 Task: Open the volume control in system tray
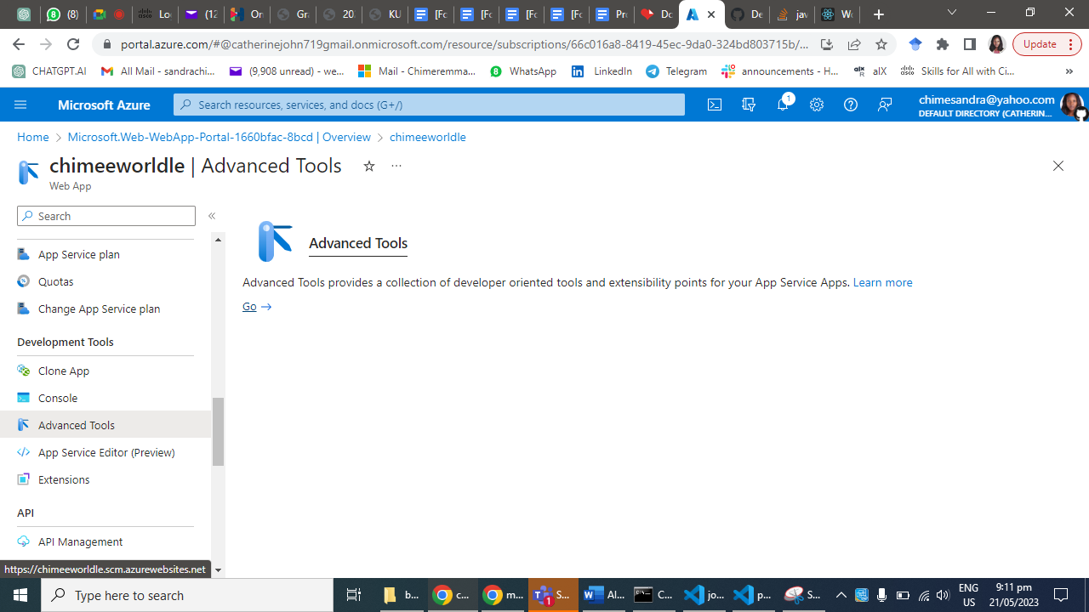click(x=943, y=595)
